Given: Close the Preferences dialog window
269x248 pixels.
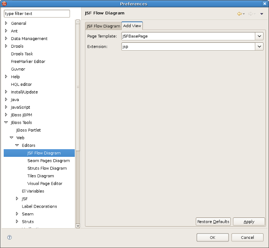Looking at the screenshot, I should pos(265,3).
